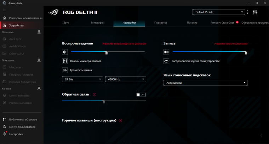Click the Armoury Crate Gear red notification badge

[x=237, y=22]
